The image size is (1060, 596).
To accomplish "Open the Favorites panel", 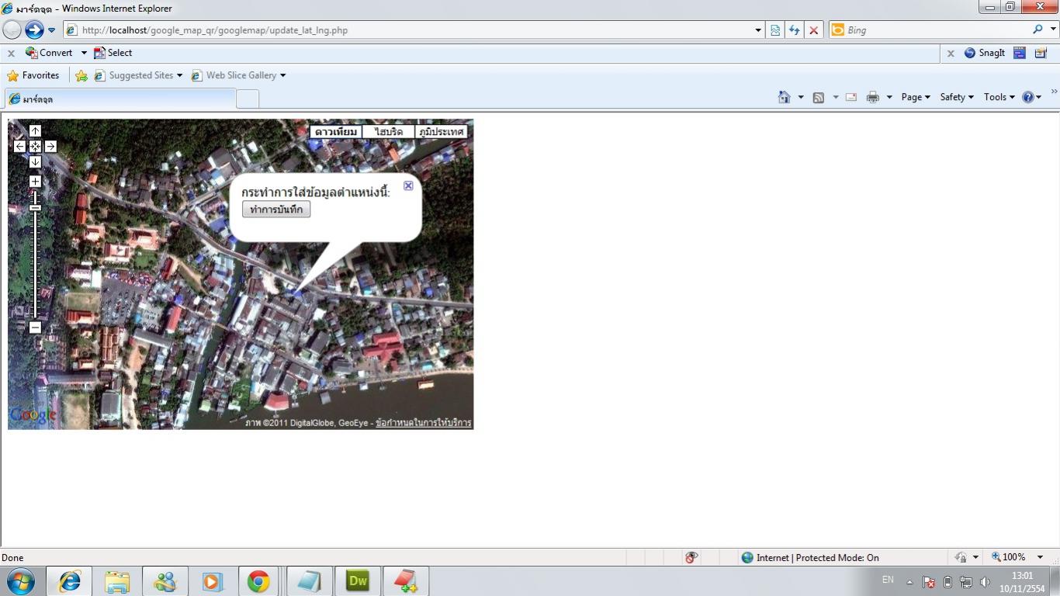I will 33,75.
